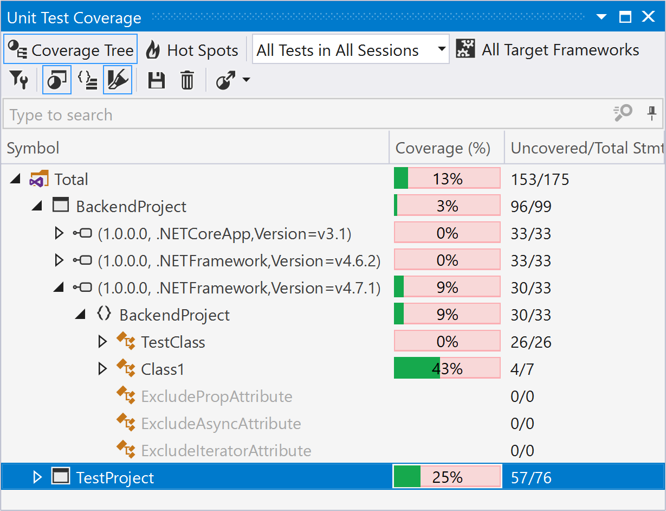Image resolution: width=666 pixels, height=511 pixels.
Task: Collapse the BackendProject node
Action: [37, 206]
